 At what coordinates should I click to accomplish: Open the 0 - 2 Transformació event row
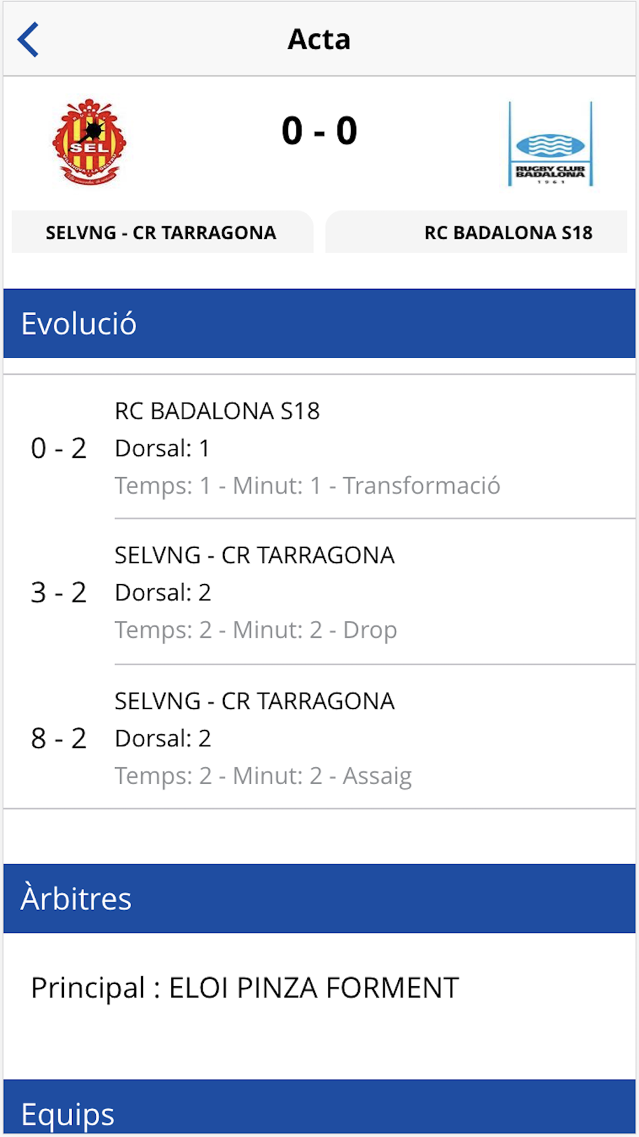click(x=319, y=448)
